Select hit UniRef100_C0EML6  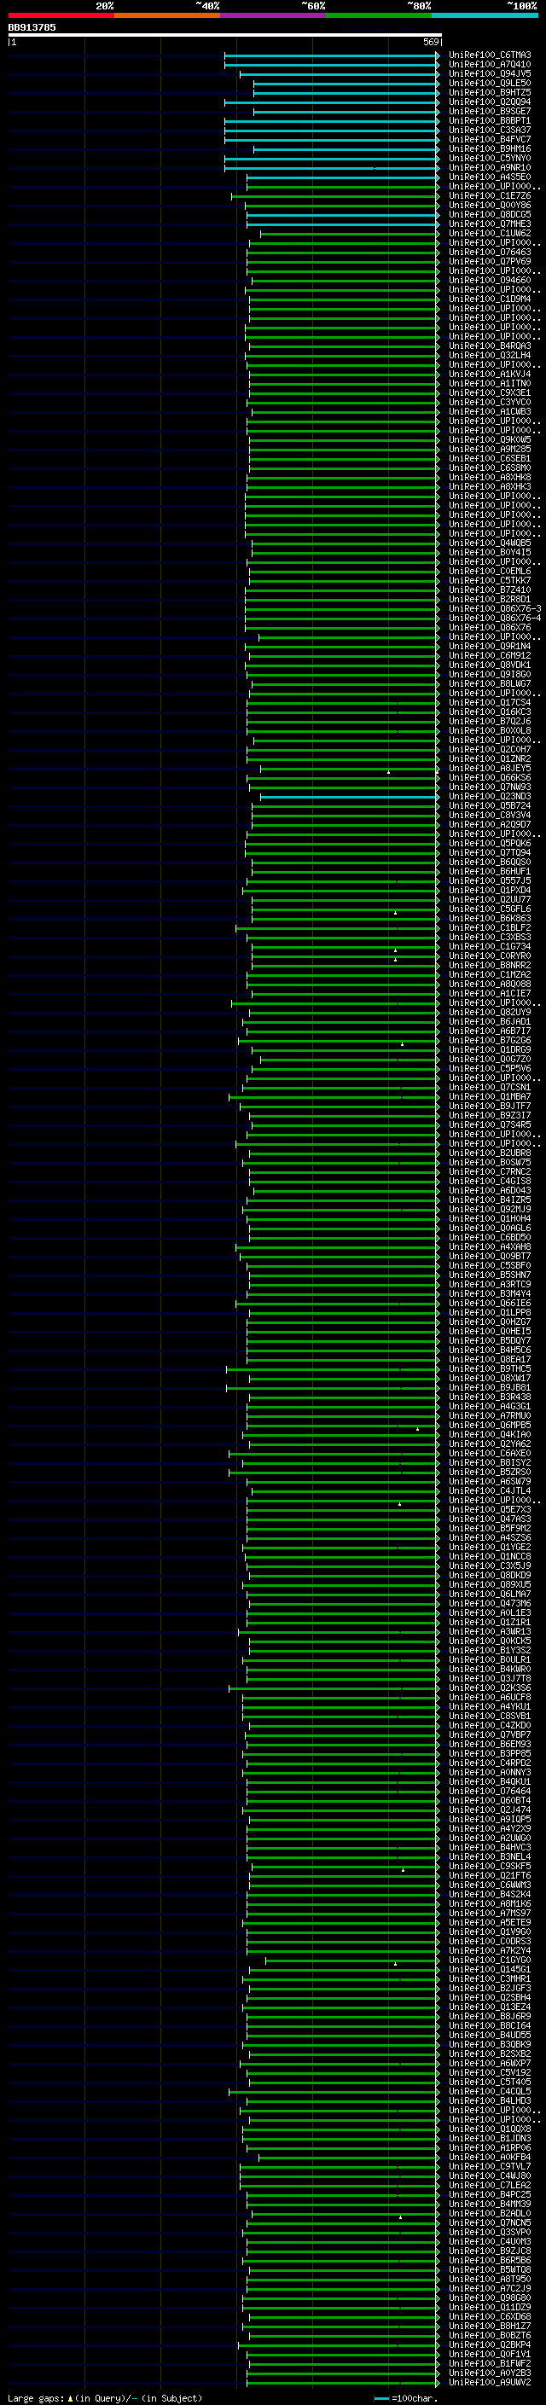coord(490,572)
